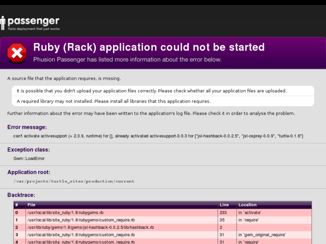Click the 'Application root:' section heading
This screenshot has height=244, width=326.
29,172
